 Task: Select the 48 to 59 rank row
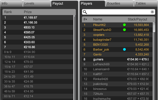[38, 91]
